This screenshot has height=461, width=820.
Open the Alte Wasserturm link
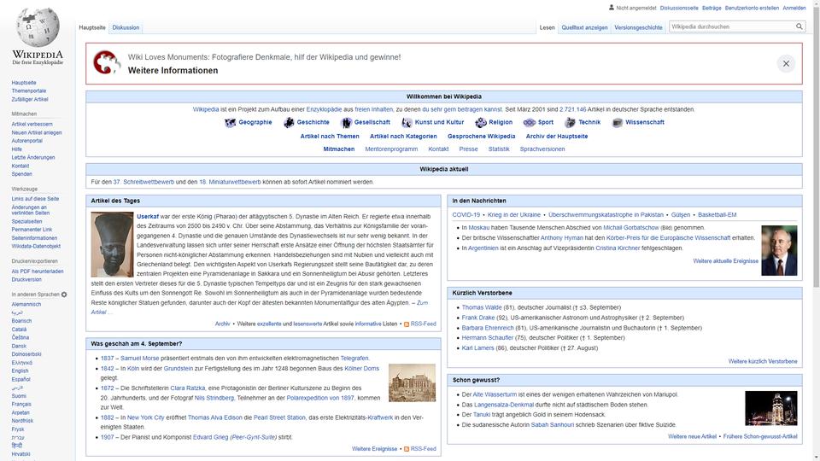(495, 395)
